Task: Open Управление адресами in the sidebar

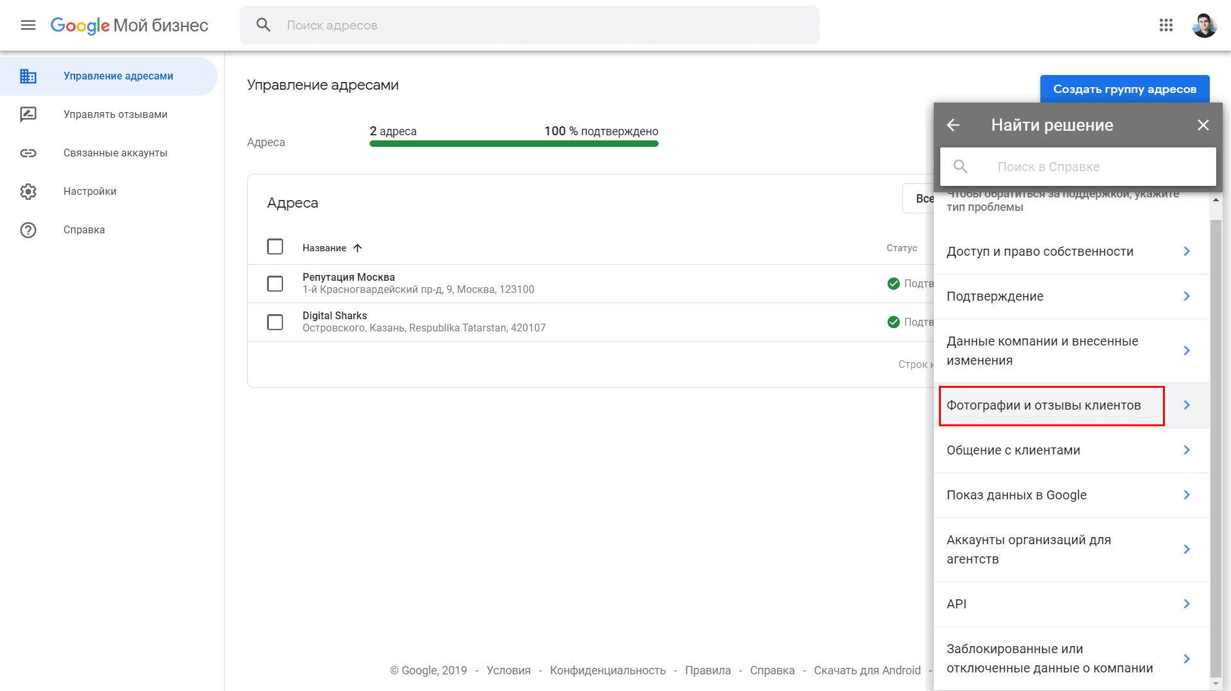Action: click(108, 76)
